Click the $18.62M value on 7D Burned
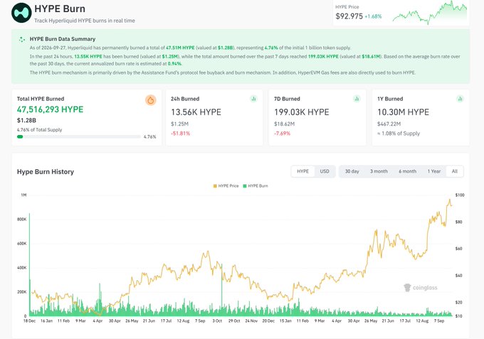Screen dimensions: 484x339 (x=284, y=124)
